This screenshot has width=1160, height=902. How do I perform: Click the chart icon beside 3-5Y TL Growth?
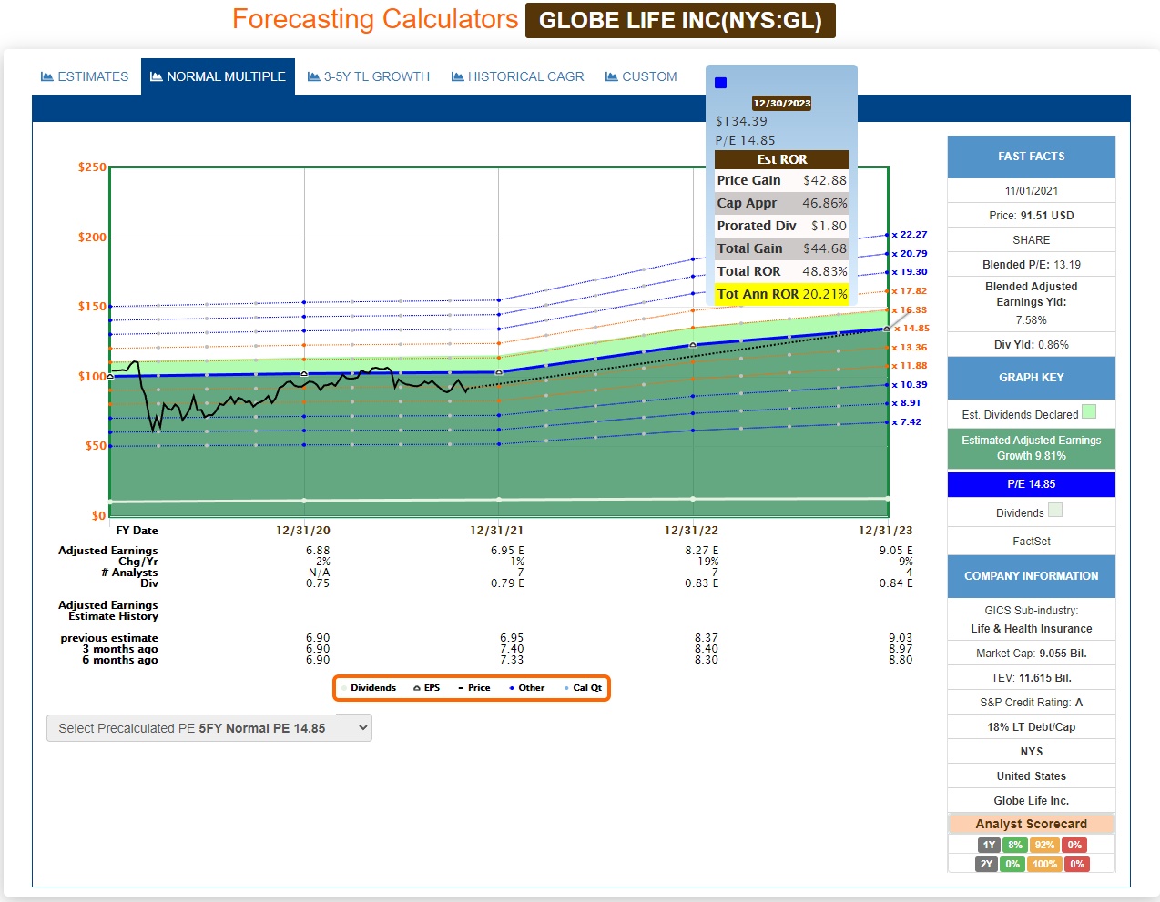pyautogui.click(x=313, y=77)
